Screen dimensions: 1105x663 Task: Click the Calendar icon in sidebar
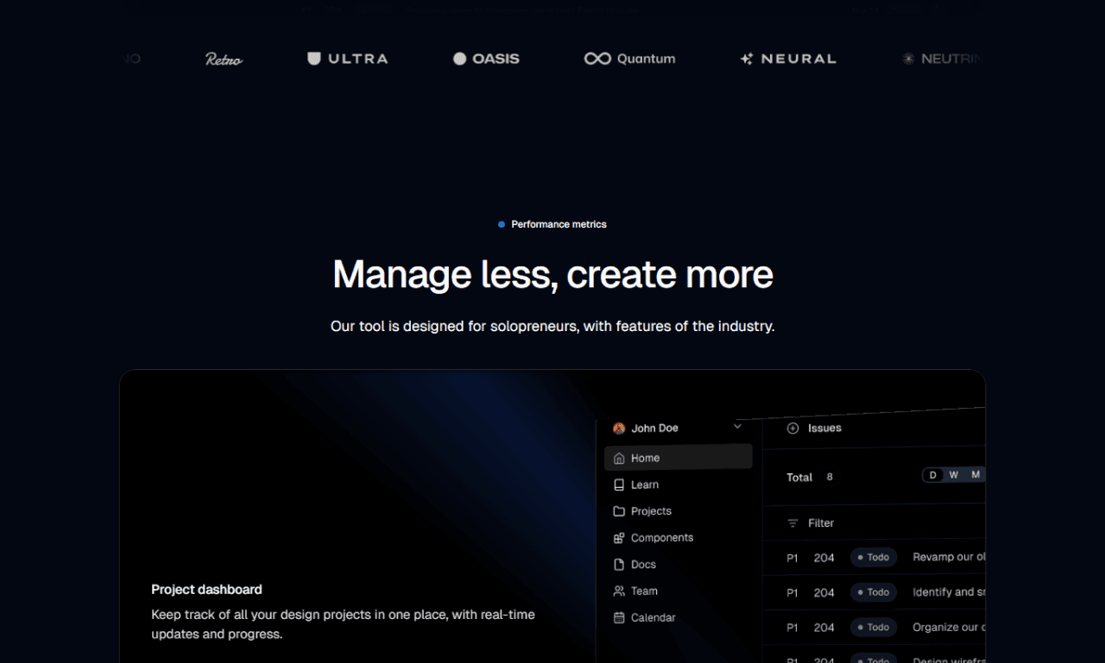(619, 618)
